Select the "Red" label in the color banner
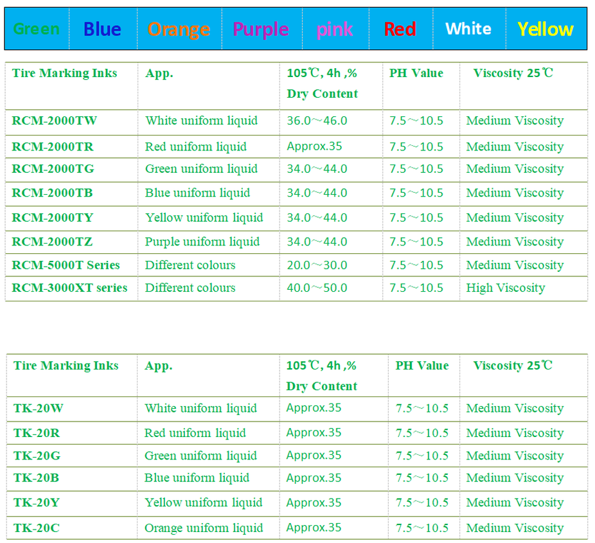The image size is (595, 543). point(400,29)
